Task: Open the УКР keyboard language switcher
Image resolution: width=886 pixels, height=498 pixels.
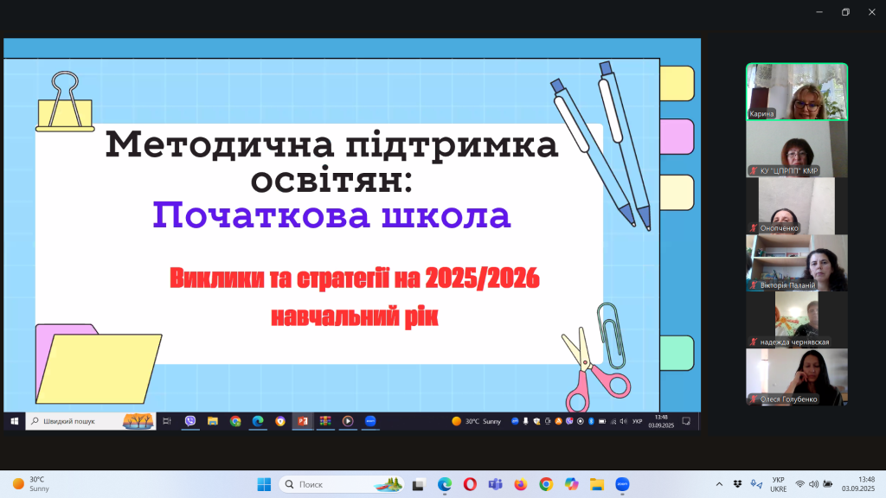Action: click(x=778, y=484)
